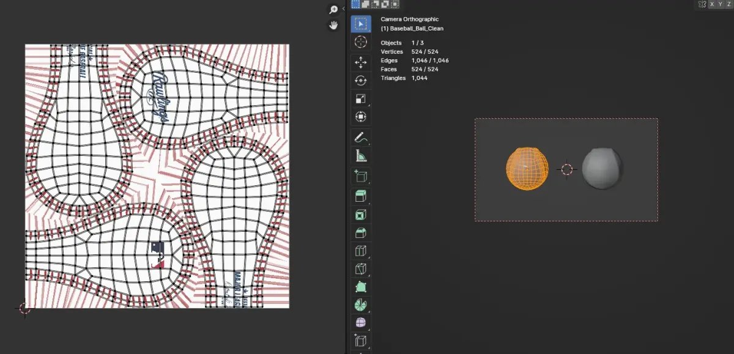Collapse the toolbar with the small arrow
Screen dimensions: 734x354
click(x=344, y=9)
